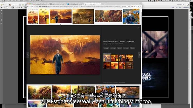Open the Tools pane in Acrobat

172,8
